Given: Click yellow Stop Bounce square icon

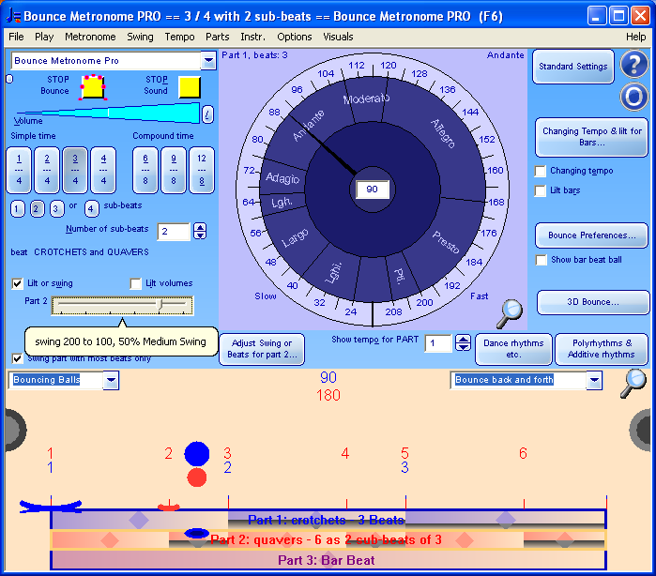Looking at the screenshot, I should 93,87.
